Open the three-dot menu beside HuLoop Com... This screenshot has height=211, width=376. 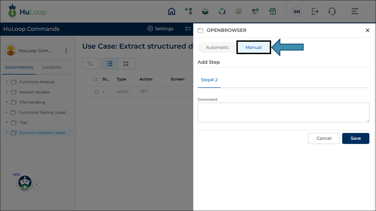pos(66,51)
